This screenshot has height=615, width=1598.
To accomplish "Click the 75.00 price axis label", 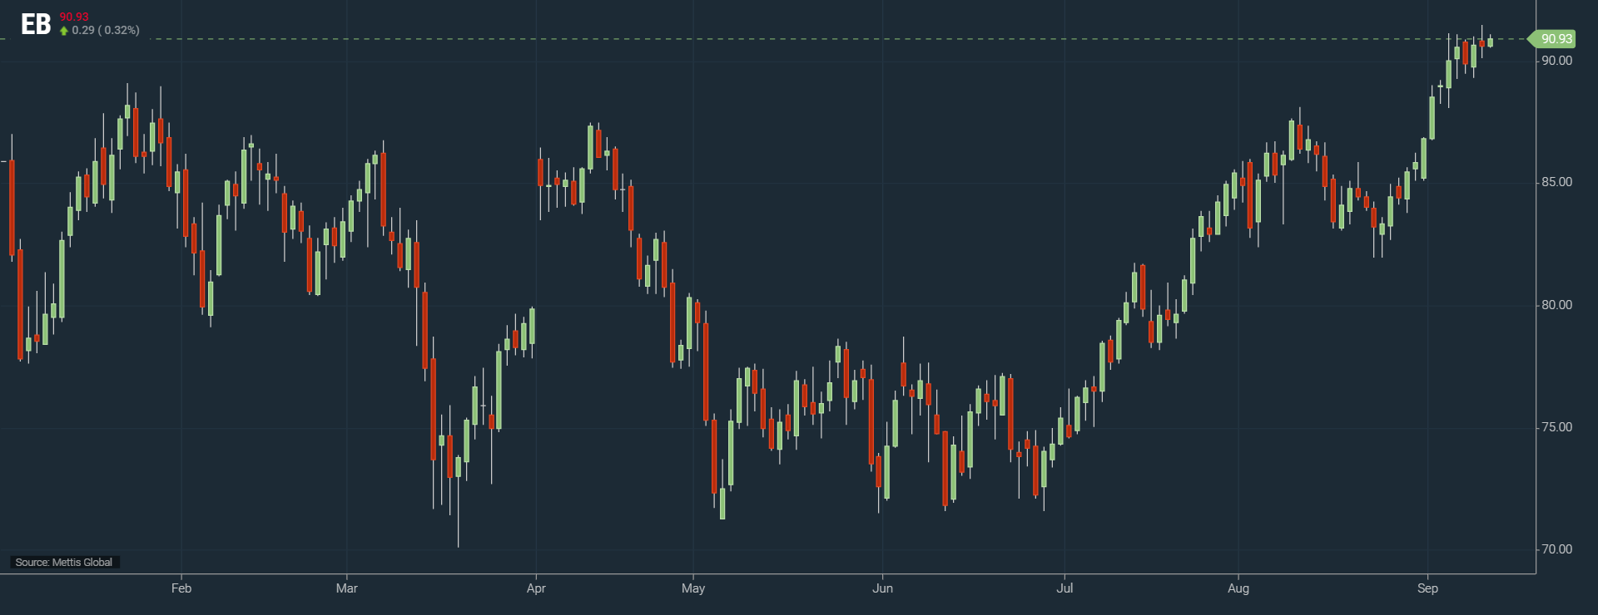I will (x=1556, y=427).
